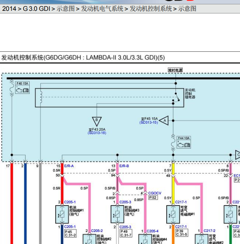The height and width of the screenshot is (244, 240).
Task: Click the P.45 C.31-2 reference box
Action: tap(71, 234)
